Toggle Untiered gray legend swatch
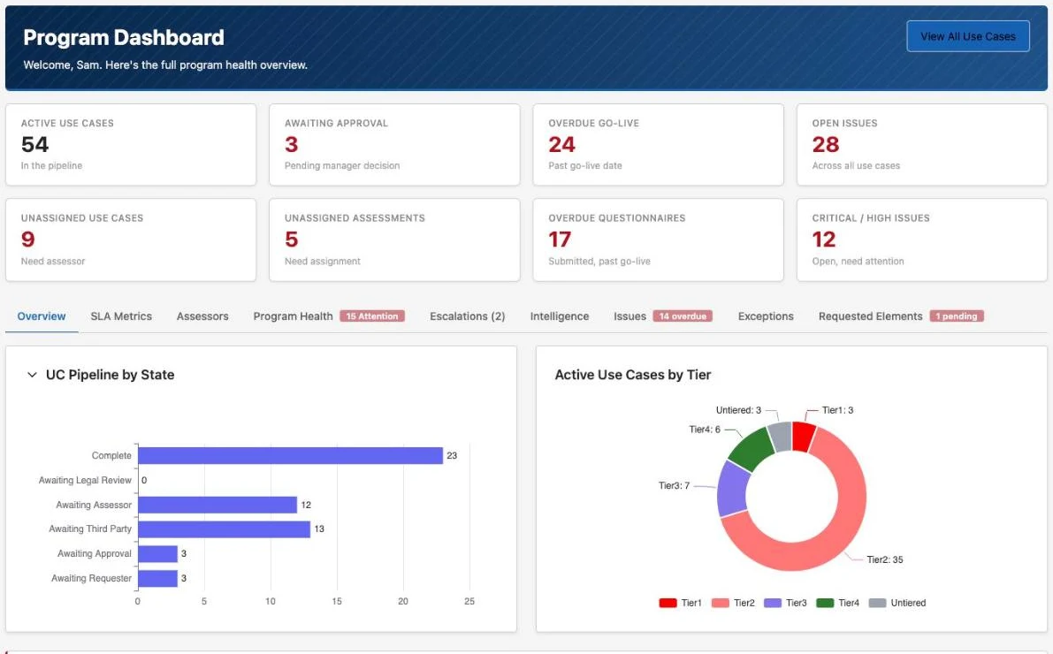1053x654 pixels. [x=877, y=603]
